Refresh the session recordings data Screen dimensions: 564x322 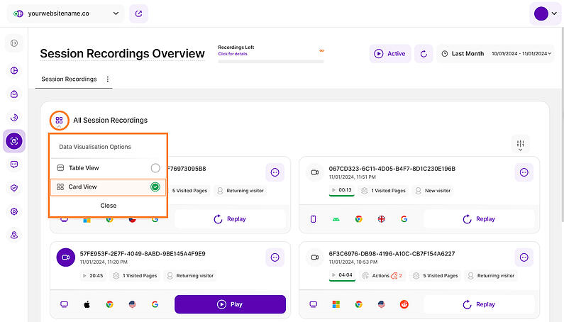pos(424,54)
